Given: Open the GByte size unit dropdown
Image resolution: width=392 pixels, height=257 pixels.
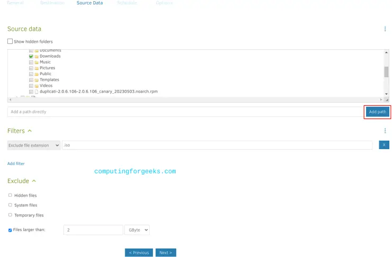Looking at the screenshot, I should pos(137,230).
